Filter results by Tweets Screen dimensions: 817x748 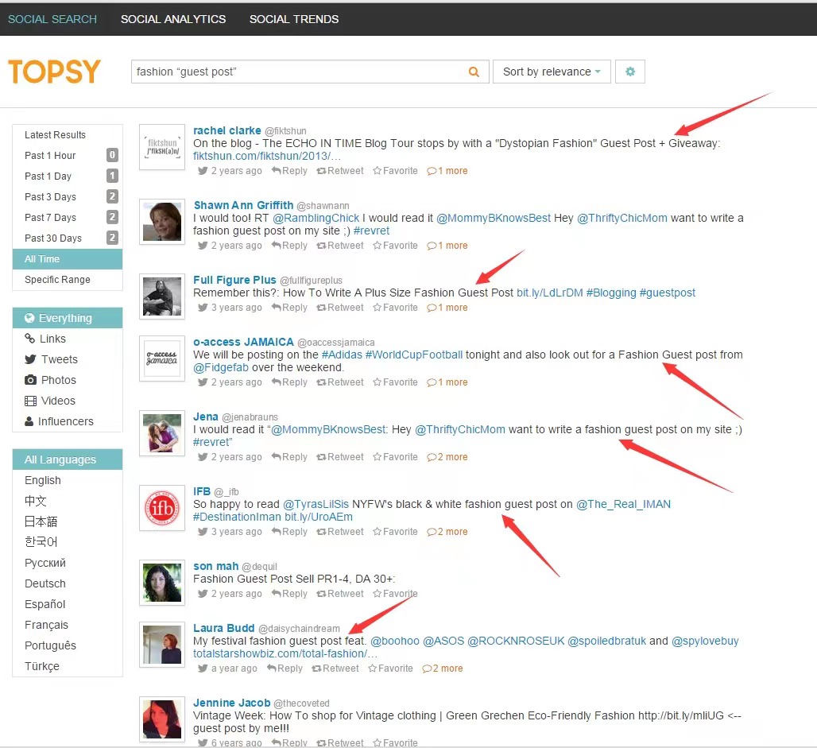click(68, 359)
